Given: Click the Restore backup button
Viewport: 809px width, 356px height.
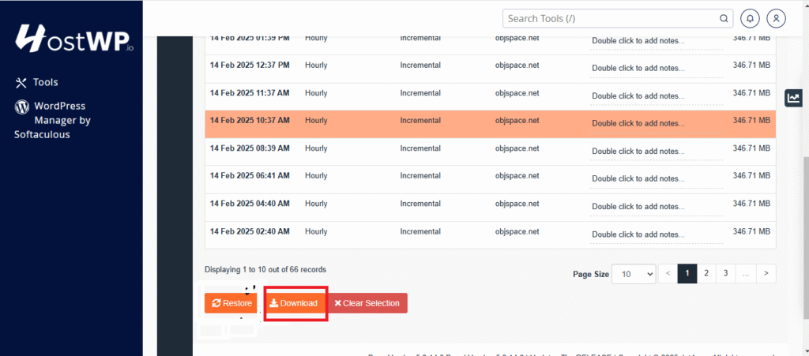Looking at the screenshot, I should click(x=231, y=303).
